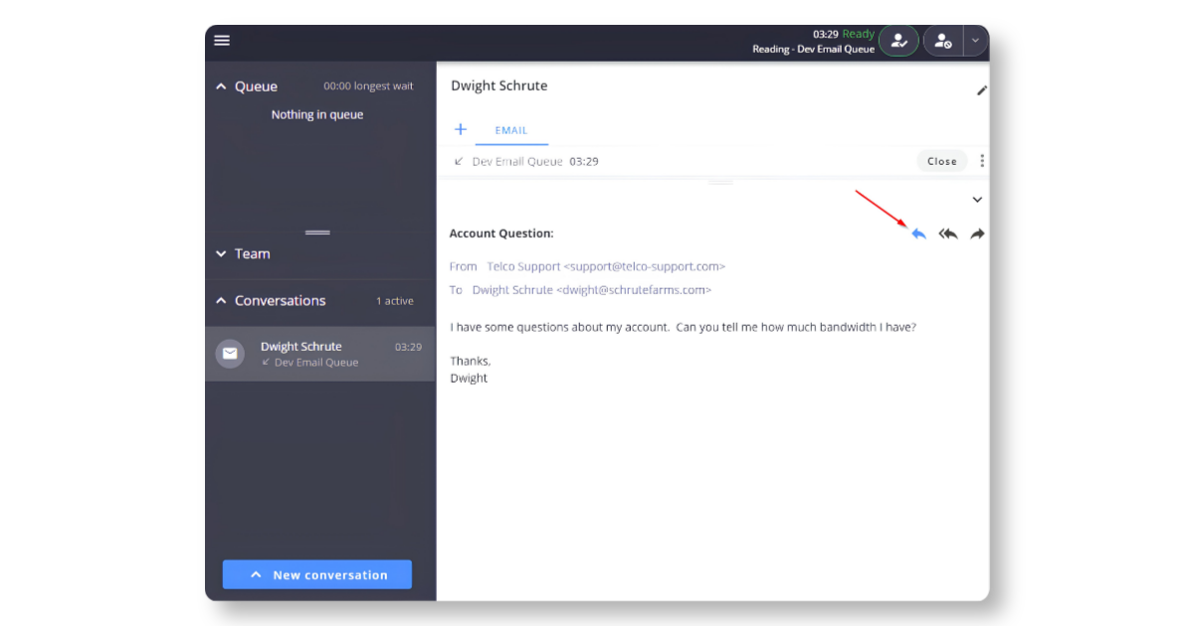Open the hamburger menu

222,41
